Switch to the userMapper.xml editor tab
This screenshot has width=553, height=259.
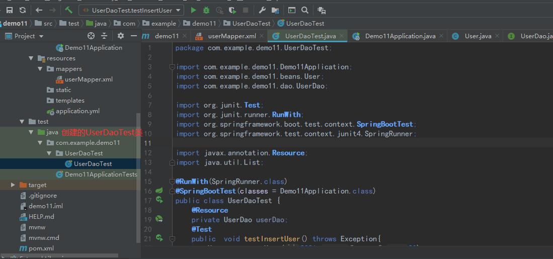231,36
